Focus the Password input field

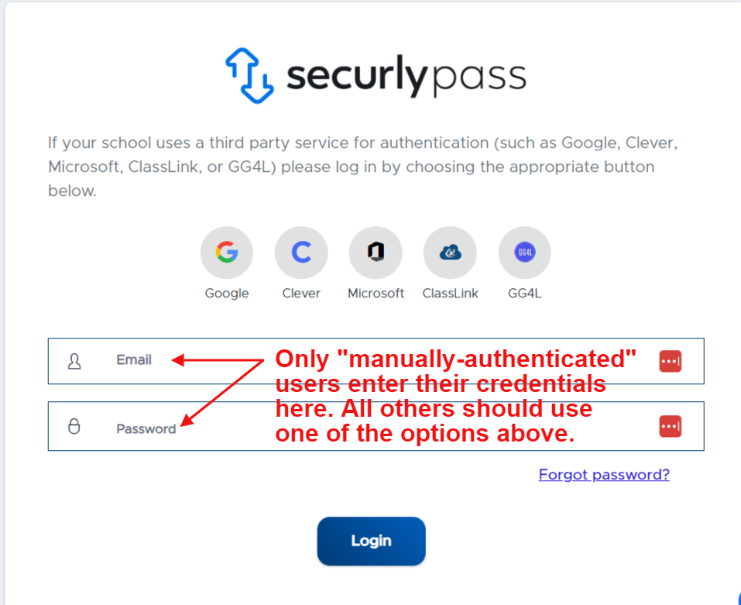click(376, 426)
